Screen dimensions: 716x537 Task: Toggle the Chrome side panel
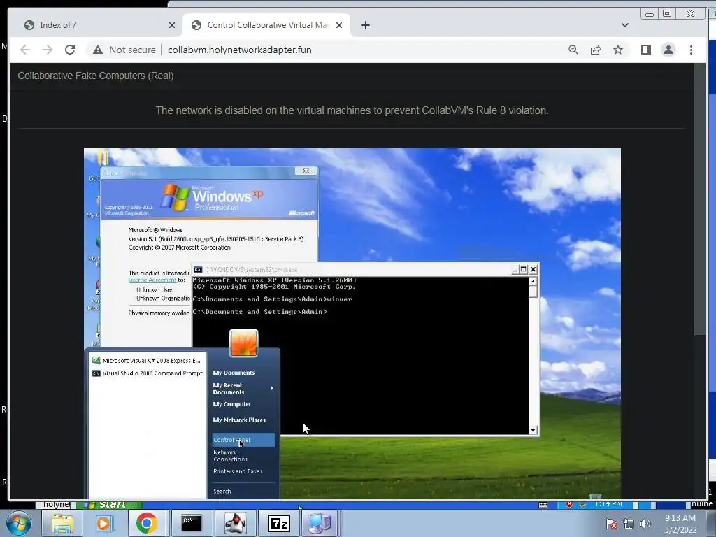pos(645,50)
